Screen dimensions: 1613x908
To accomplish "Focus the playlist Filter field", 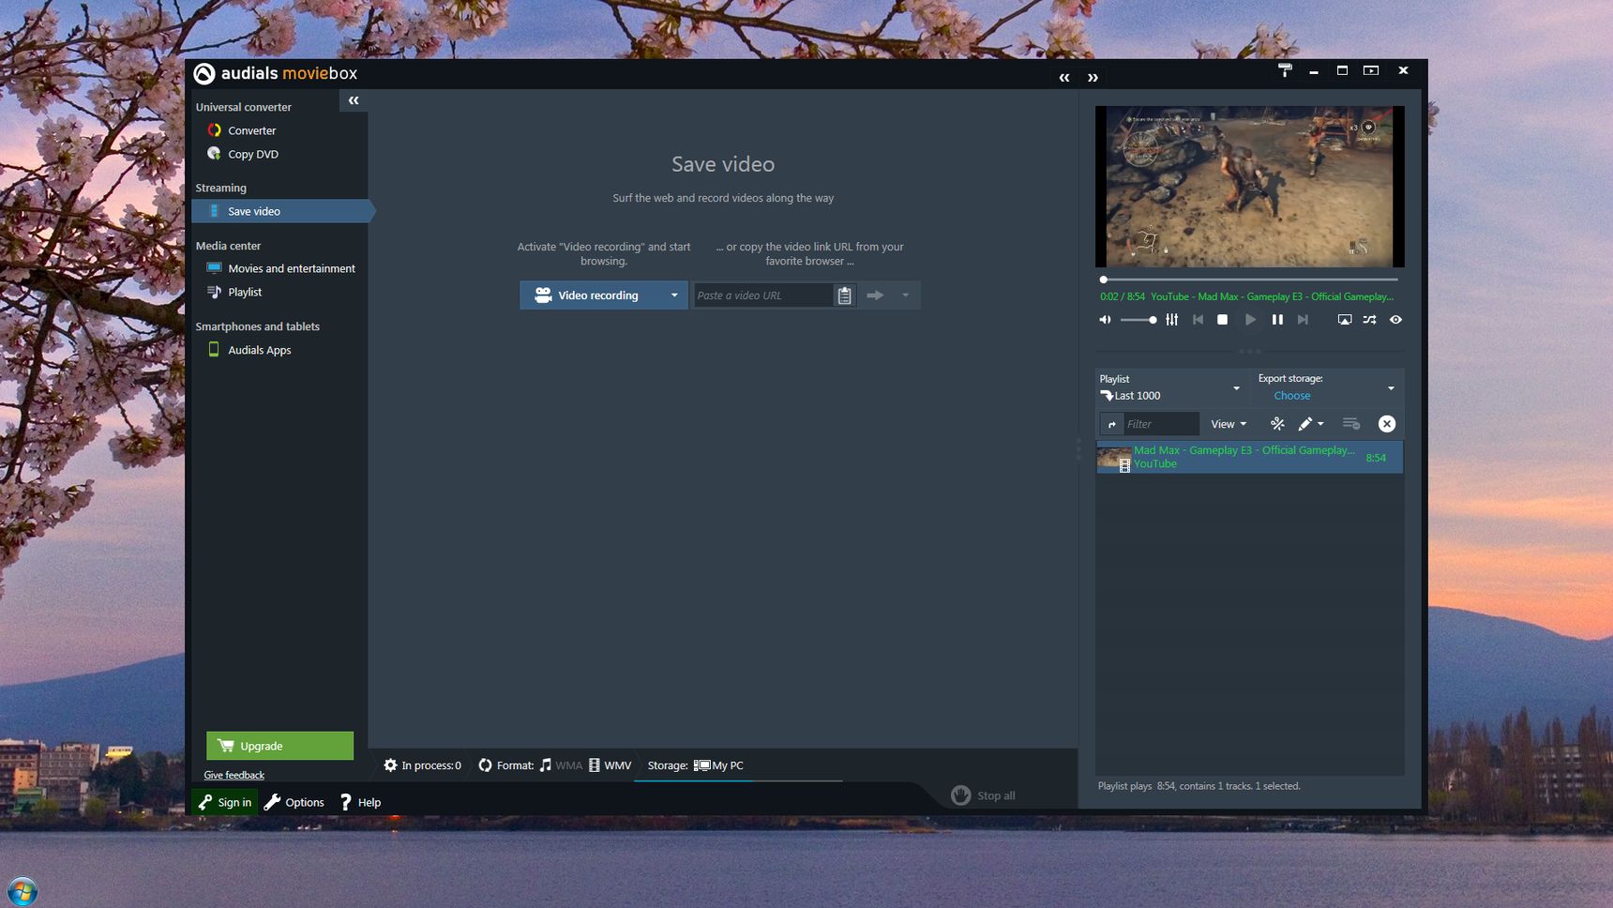I will pos(1161,424).
